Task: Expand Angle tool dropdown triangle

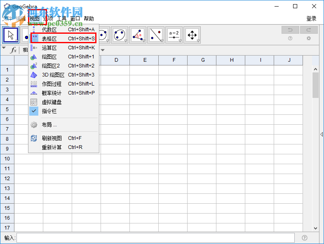Action: pyautogui.click(x=144, y=41)
